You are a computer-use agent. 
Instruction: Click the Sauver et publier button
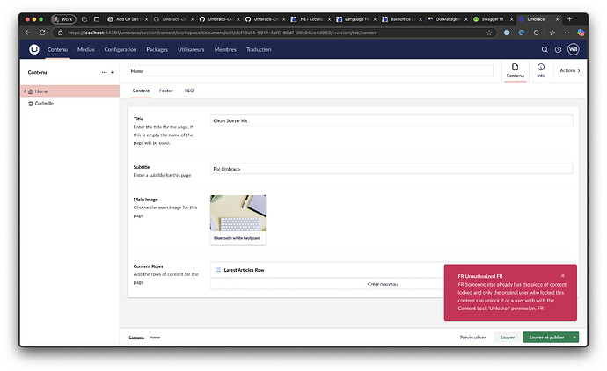tap(546, 338)
